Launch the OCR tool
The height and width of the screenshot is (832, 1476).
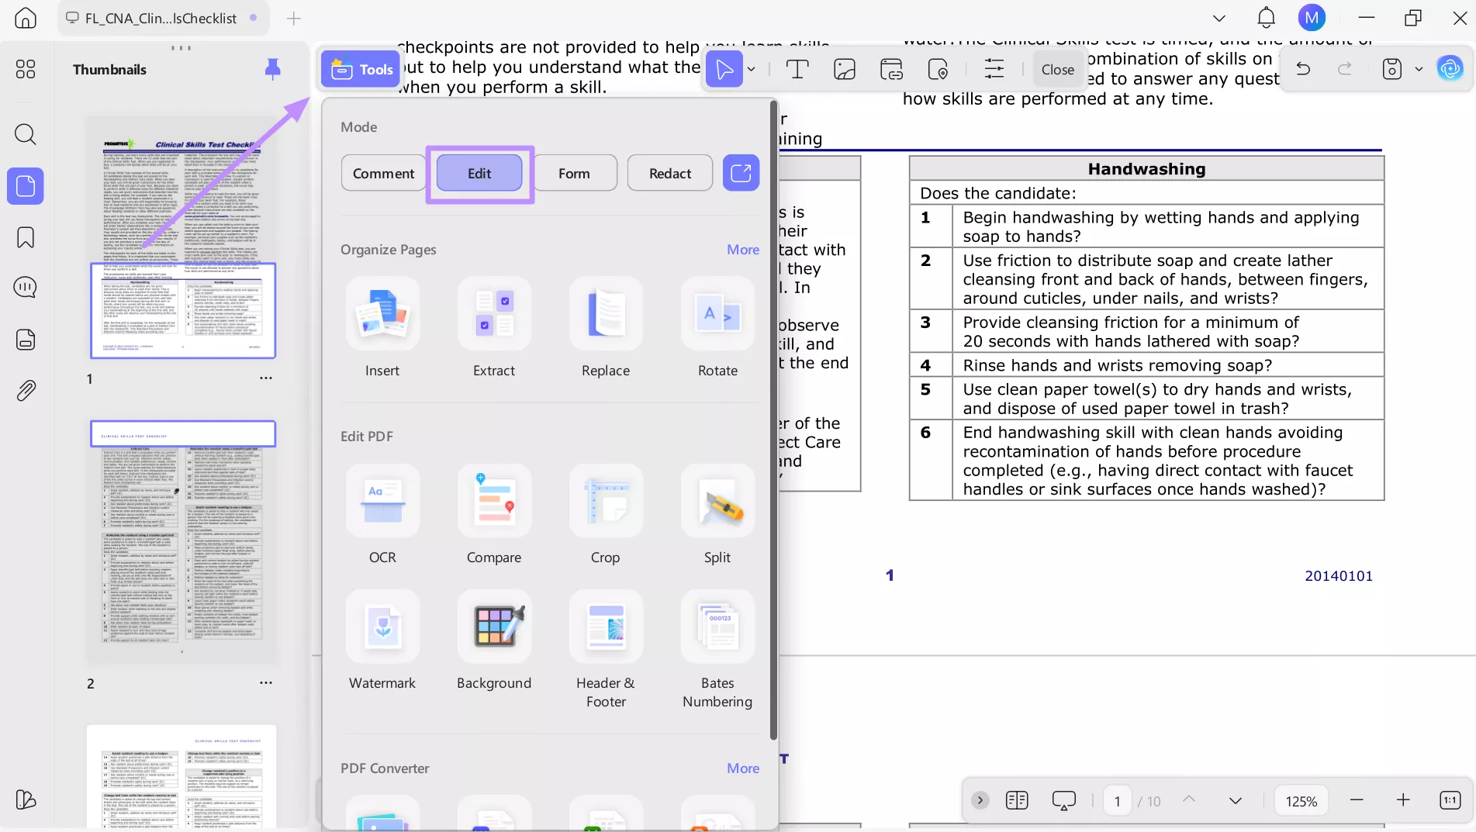coord(382,501)
